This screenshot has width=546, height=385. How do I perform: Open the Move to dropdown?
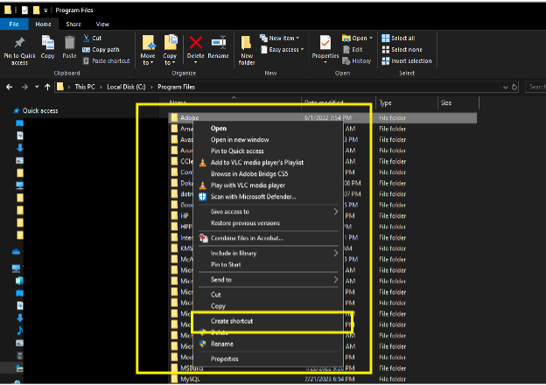pos(148,50)
